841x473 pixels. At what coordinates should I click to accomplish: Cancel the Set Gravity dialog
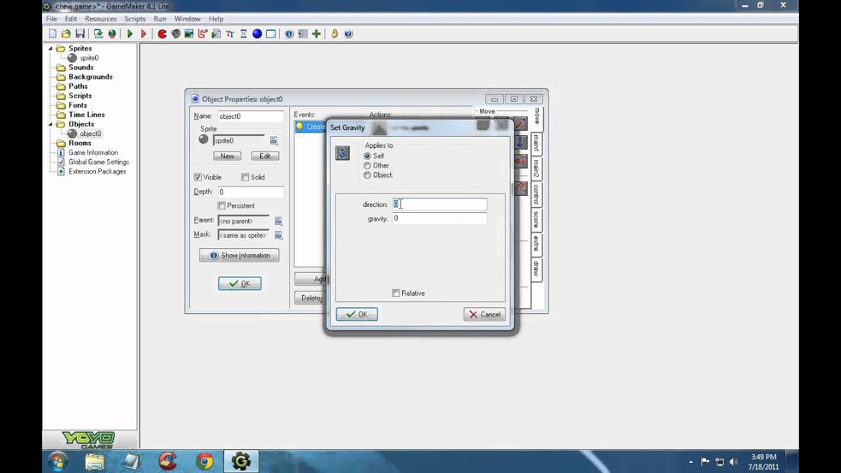point(484,315)
